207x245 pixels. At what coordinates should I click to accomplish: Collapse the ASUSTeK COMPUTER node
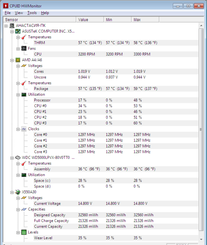[x=12, y=32]
